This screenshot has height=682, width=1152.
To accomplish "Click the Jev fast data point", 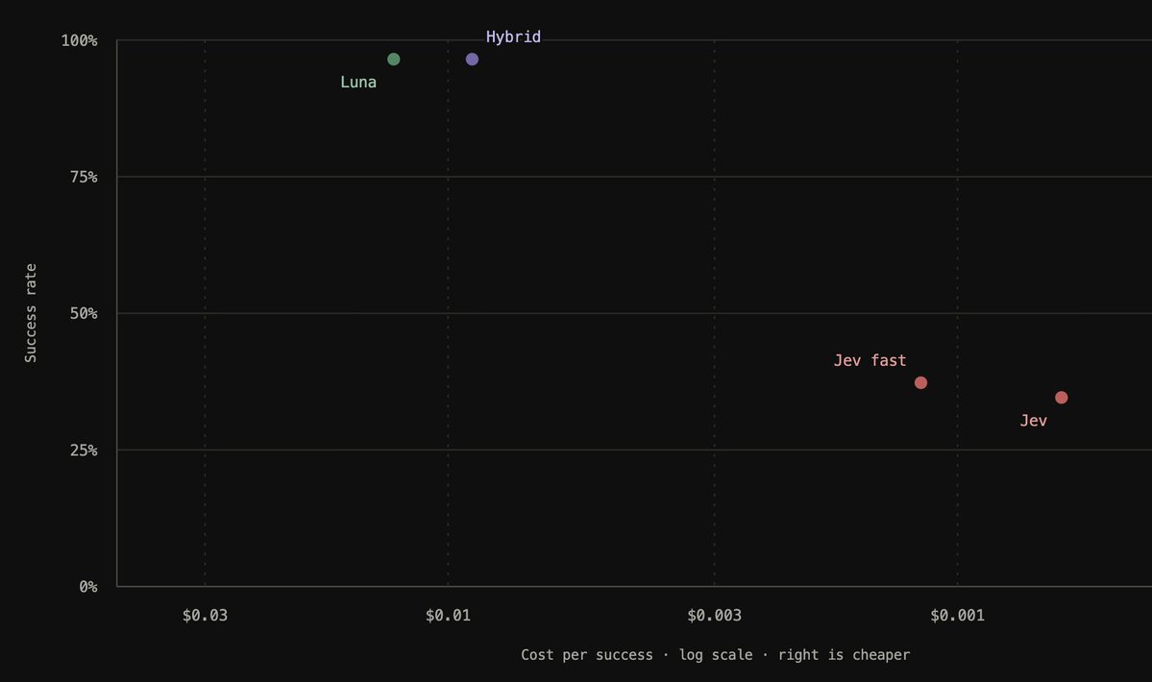I will tap(920, 382).
